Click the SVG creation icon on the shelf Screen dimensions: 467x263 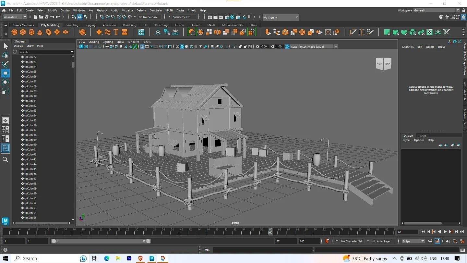pyautogui.click(x=125, y=32)
